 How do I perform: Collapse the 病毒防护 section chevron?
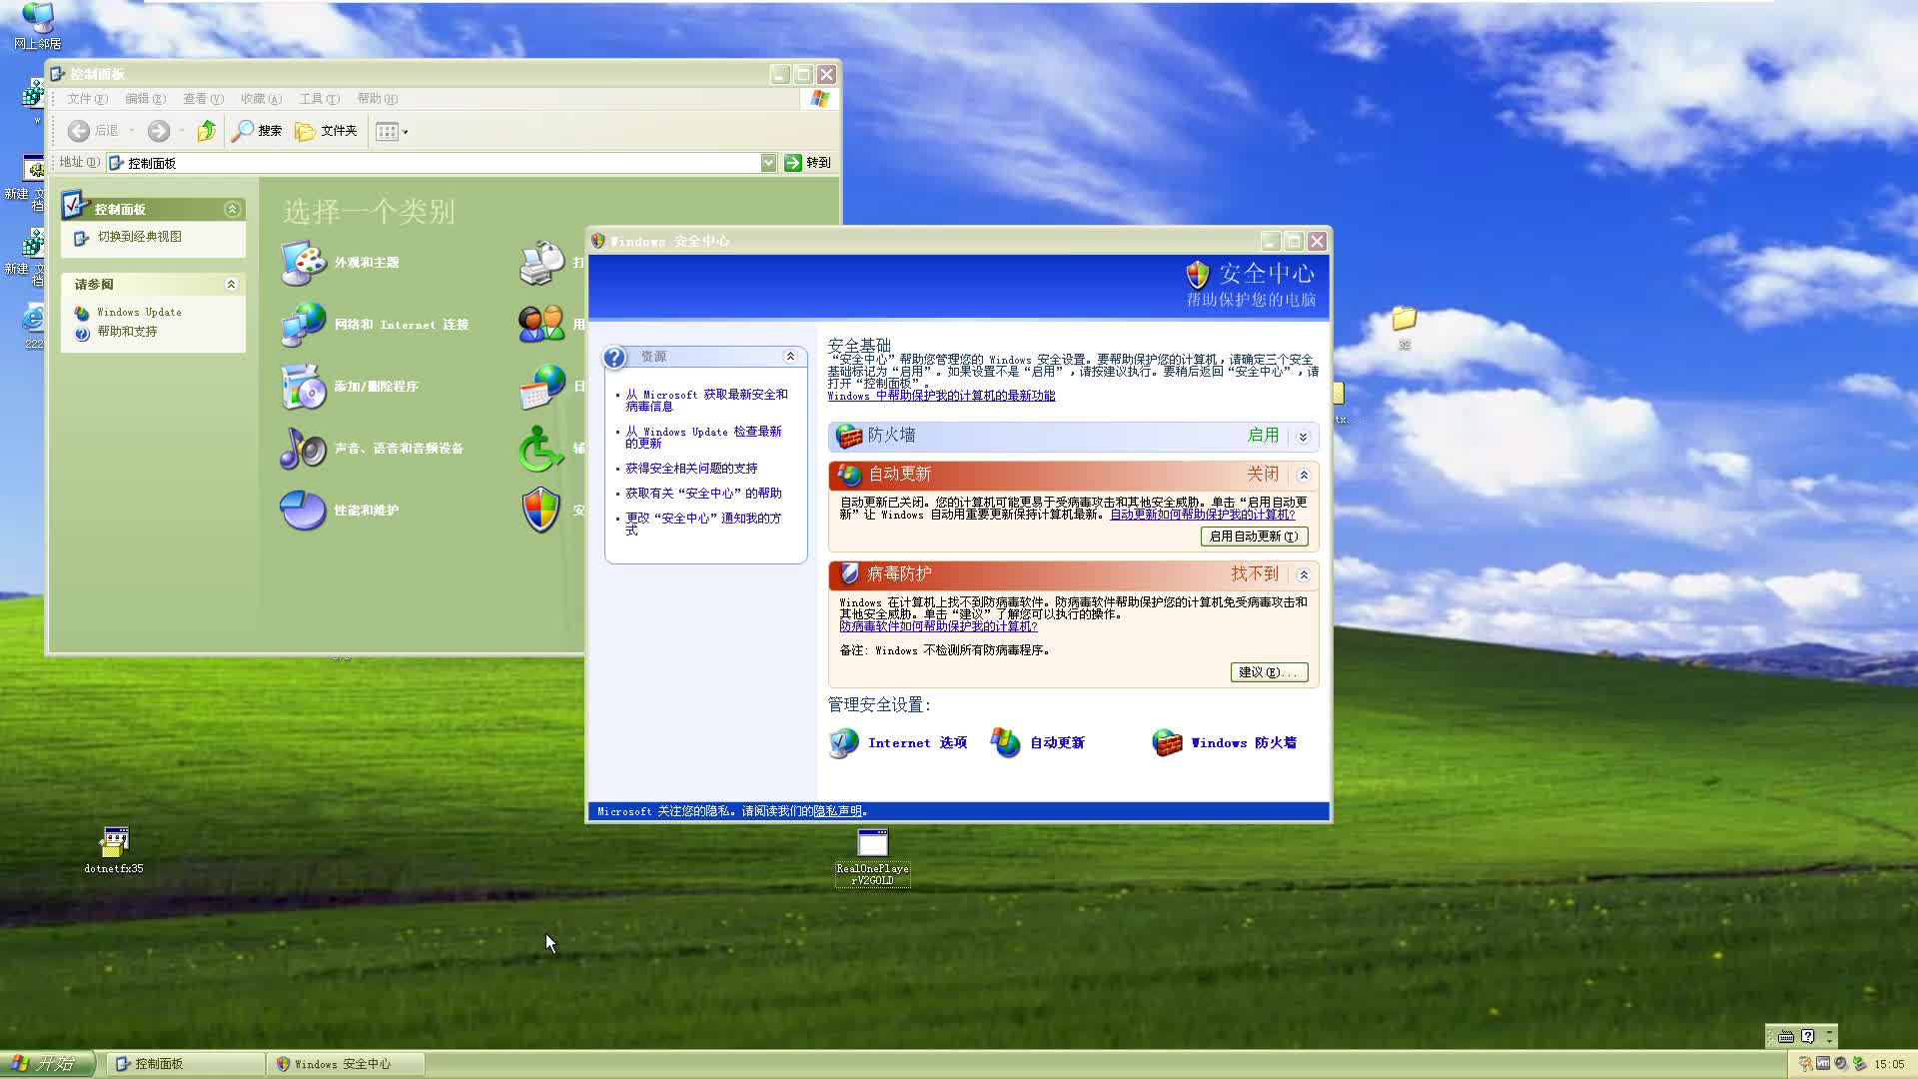[x=1303, y=575]
